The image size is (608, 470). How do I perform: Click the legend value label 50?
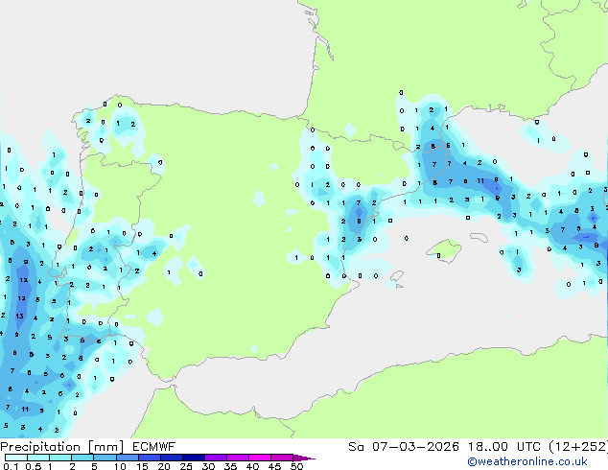pos(296,466)
